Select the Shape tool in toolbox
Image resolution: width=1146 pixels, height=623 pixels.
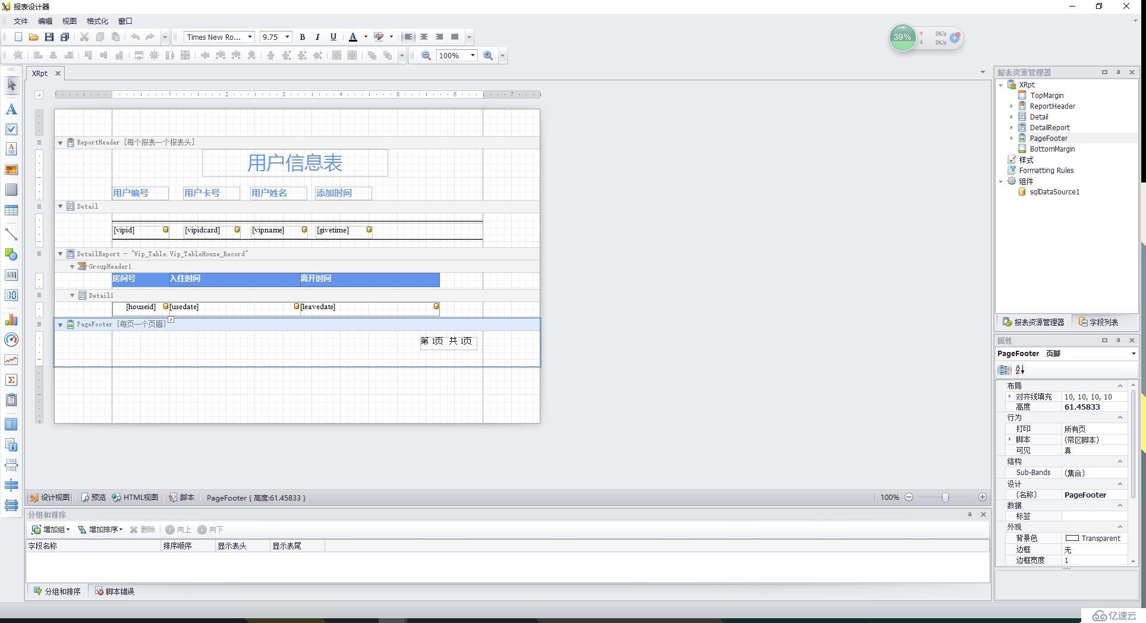click(11, 254)
